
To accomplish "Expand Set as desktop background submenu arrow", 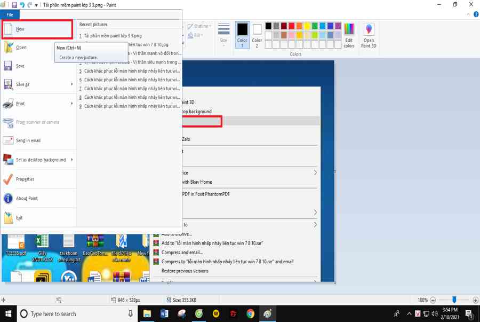I will pos(71,160).
